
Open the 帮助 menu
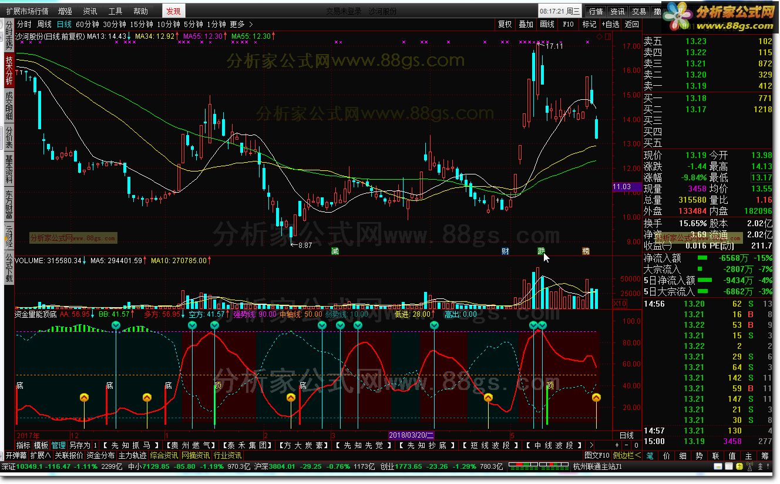140,11
